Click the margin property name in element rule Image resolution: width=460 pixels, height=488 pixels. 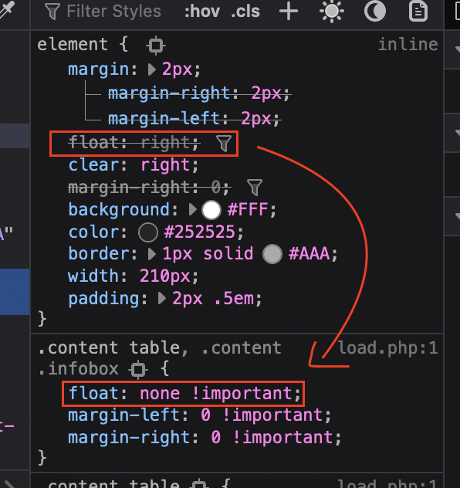coord(98,69)
